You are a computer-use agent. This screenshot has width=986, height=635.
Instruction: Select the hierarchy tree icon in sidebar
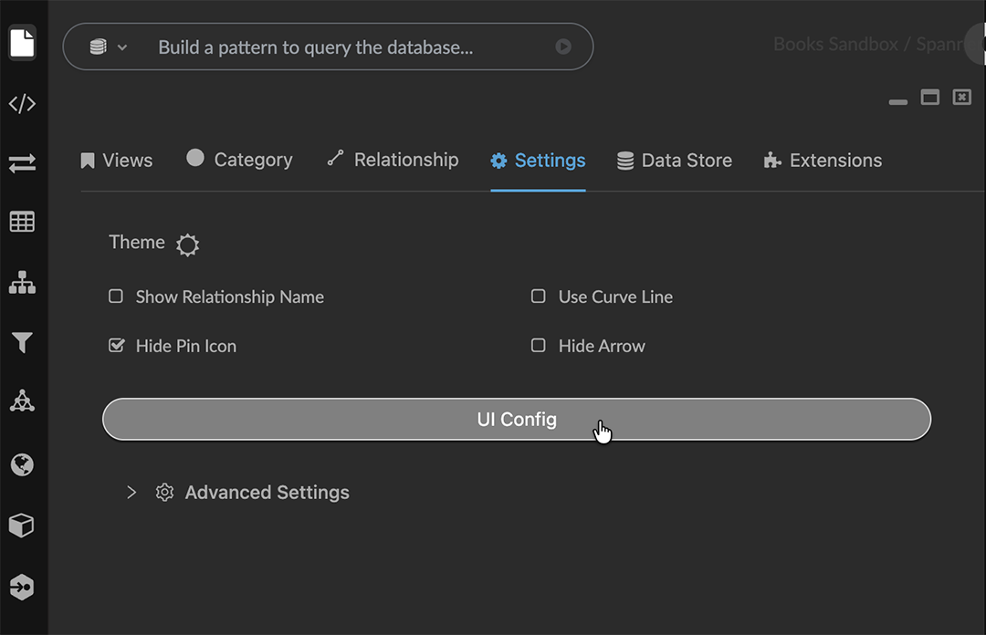click(x=22, y=283)
